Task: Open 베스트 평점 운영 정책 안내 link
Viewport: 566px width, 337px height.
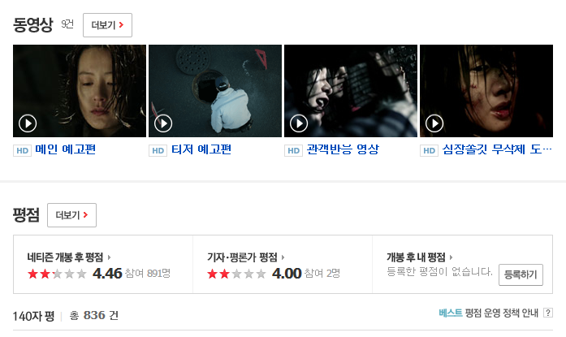Action: pos(488,313)
